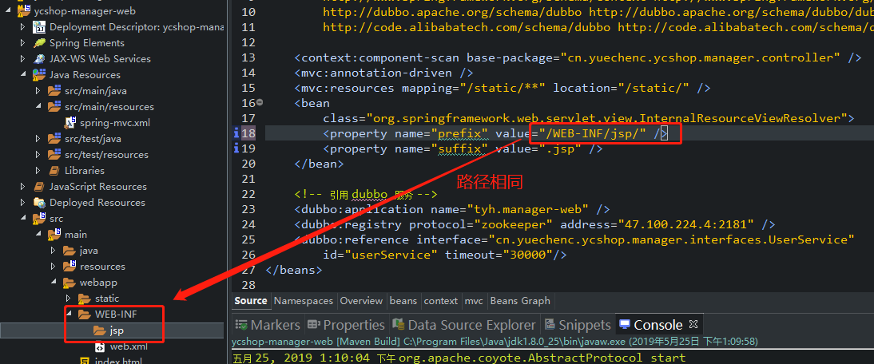The image size is (874, 364).
Task: Open the Beans Graph tab
Action: [520, 301]
